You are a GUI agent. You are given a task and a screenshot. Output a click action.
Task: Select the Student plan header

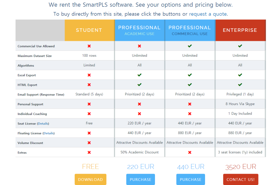pos(89,30)
